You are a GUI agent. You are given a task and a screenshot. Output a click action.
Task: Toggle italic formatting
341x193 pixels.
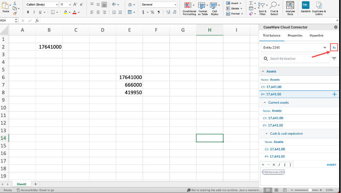(34, 12)
